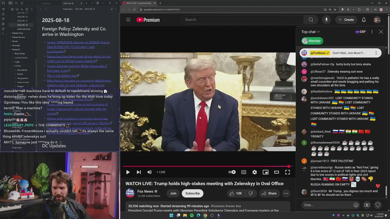Open YouTube hamburger guide menu

coord(128,20)
